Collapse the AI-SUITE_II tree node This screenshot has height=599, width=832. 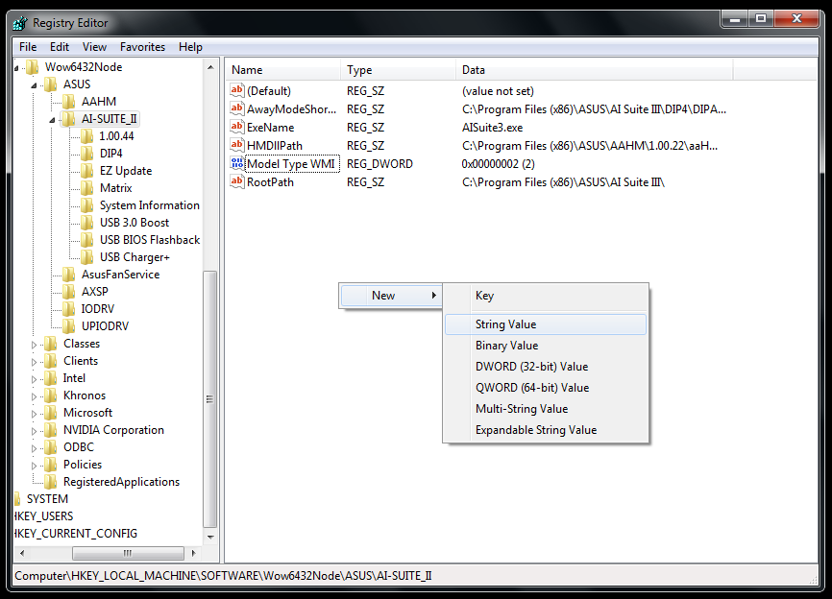pyautogui.click(x=53, y=120)
